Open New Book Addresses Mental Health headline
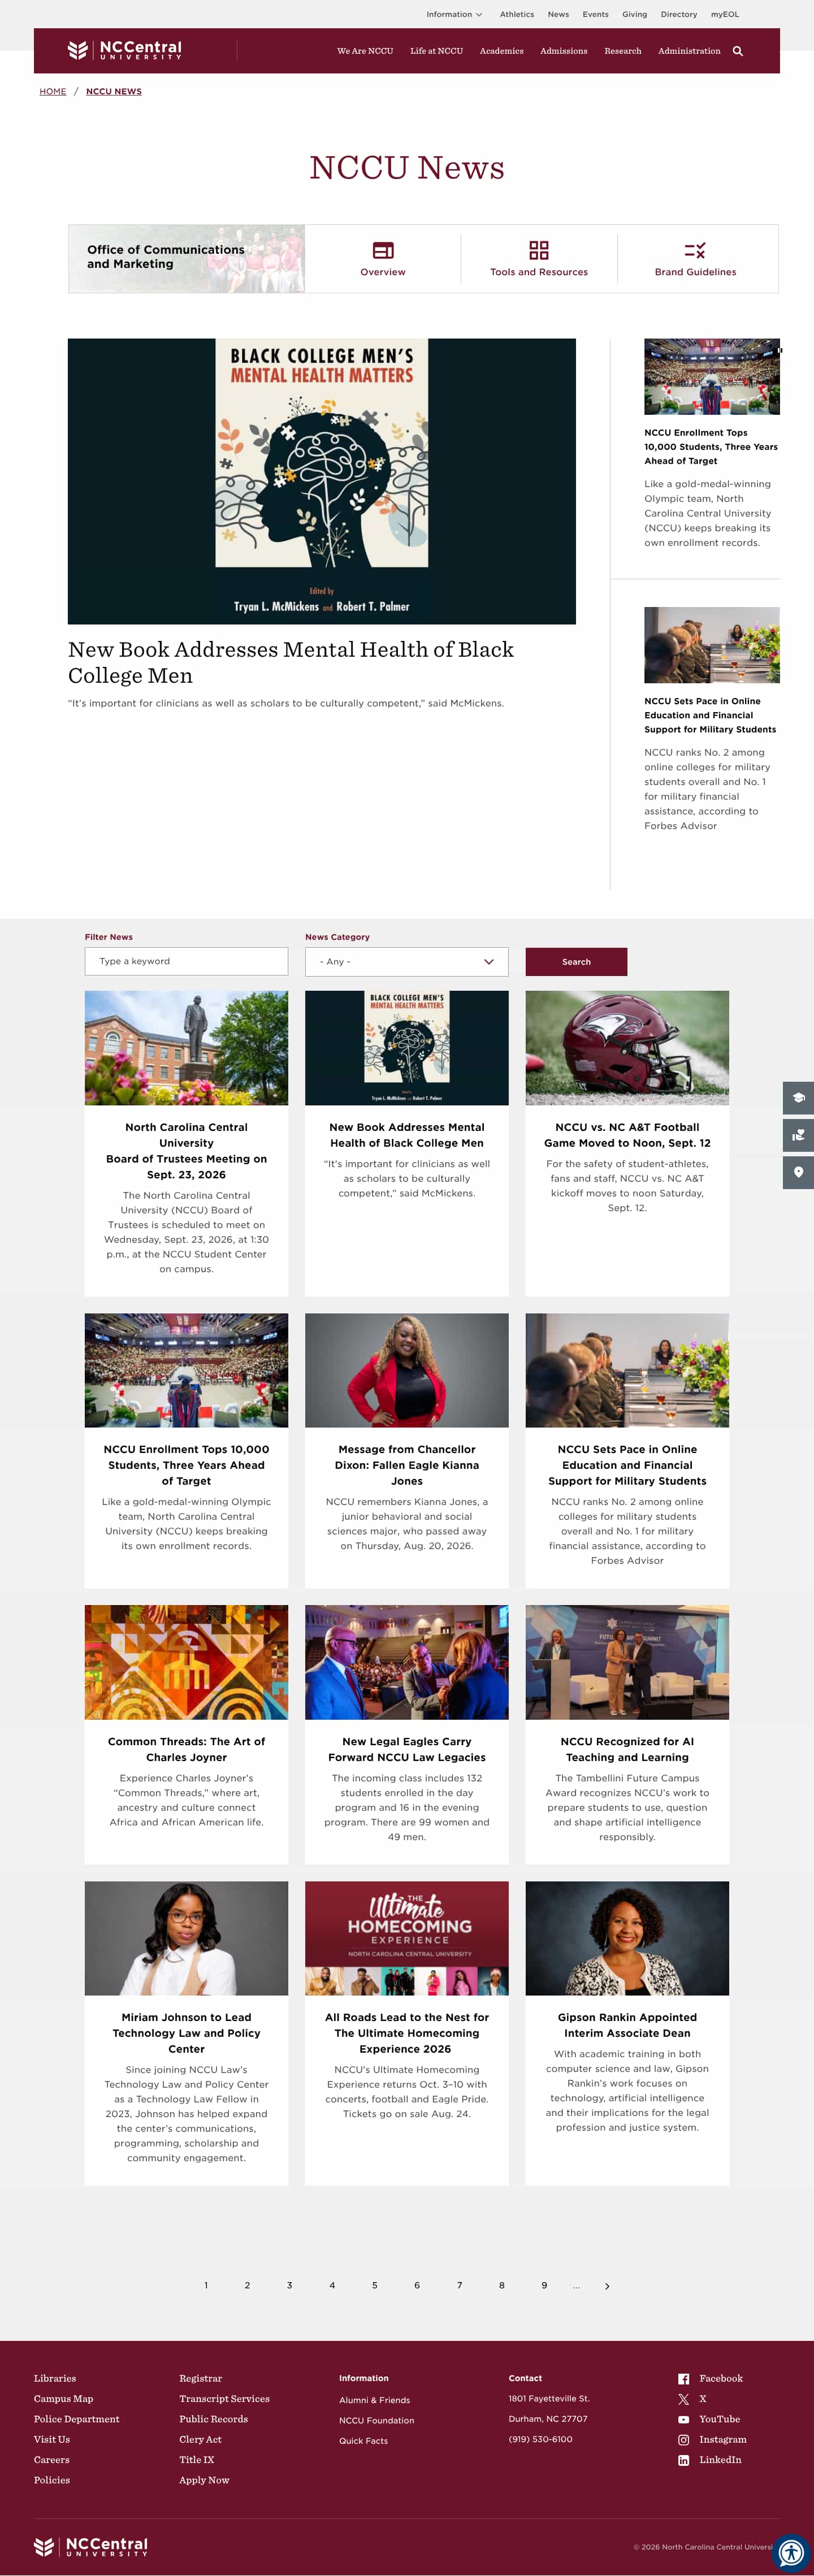The height and width of the screenshot is (2576, 814). [291, 662]
